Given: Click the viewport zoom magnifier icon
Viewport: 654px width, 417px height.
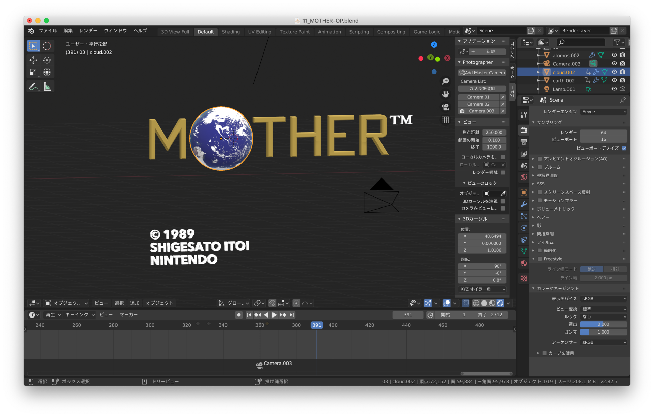Looking at the screenshot, I should tap(445, 81).
